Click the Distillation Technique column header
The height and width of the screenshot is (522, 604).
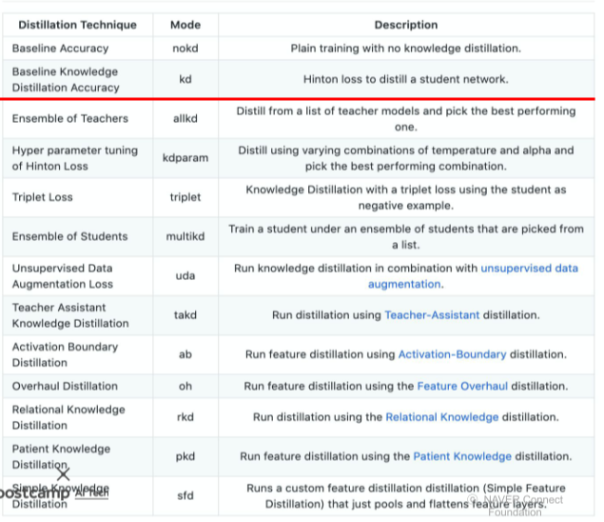(77, 25)
